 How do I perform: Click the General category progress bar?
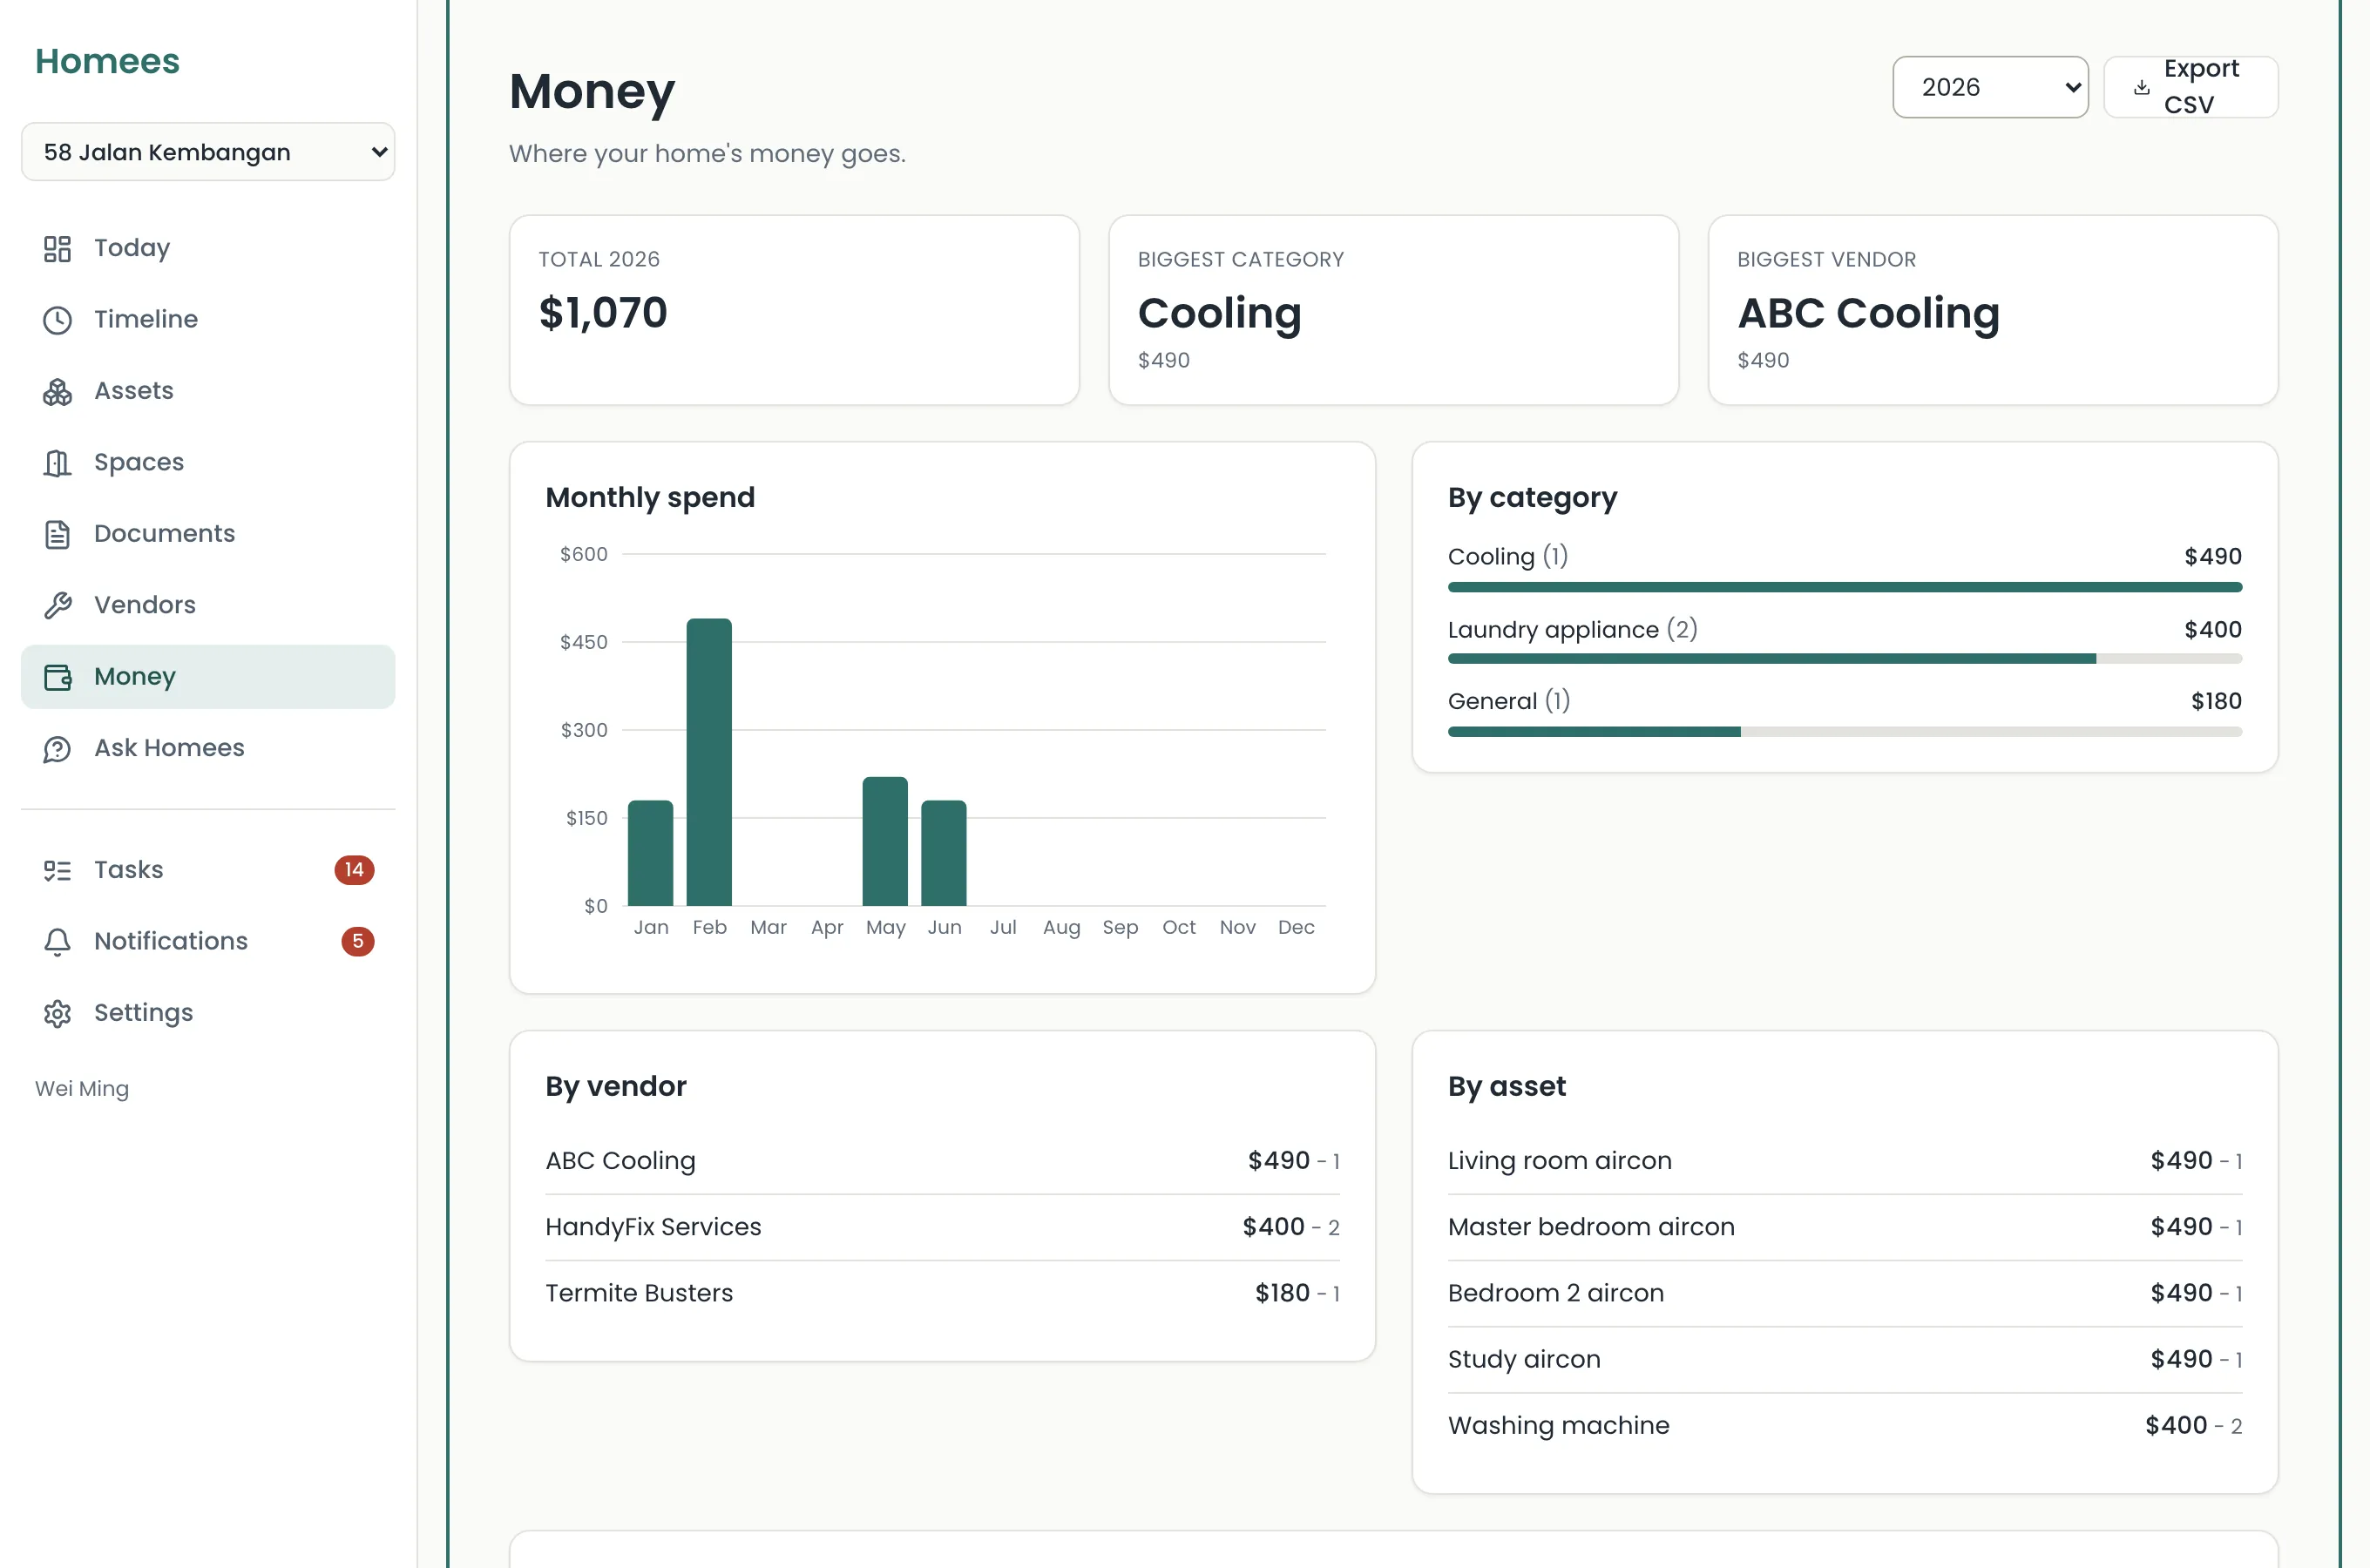click(x=1844, y=732)
